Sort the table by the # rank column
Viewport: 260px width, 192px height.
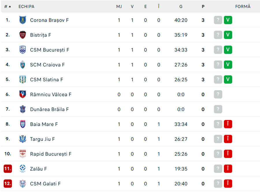coord(8,6)
